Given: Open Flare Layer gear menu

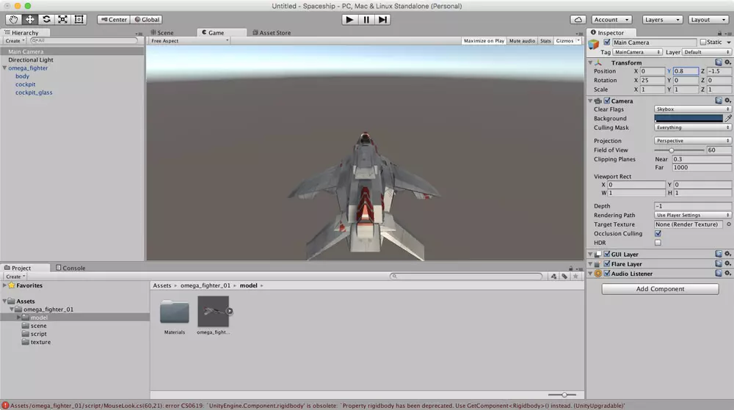Looking at the screenshot, I should 727,263.
